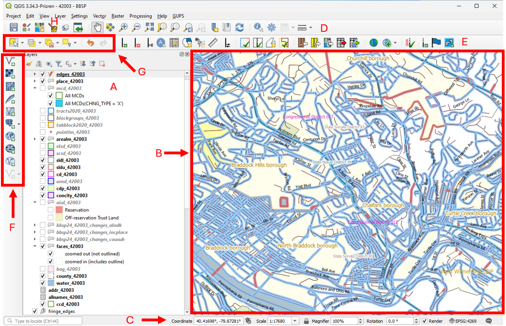This screenshot has width=506, height=326.
Task: Click the Identify Features tool
Action: pos(258,27)
